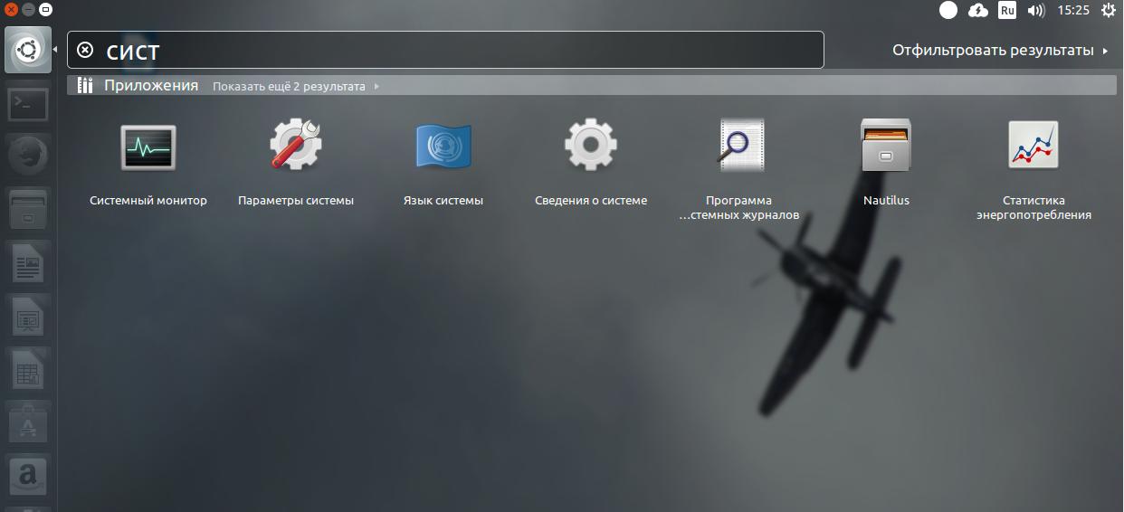Click the Приложения category icon
The image size is (1124, 512).
click(x=86, y=86)
